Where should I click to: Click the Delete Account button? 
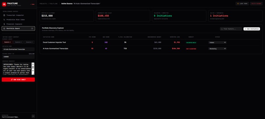pos(256,4)
